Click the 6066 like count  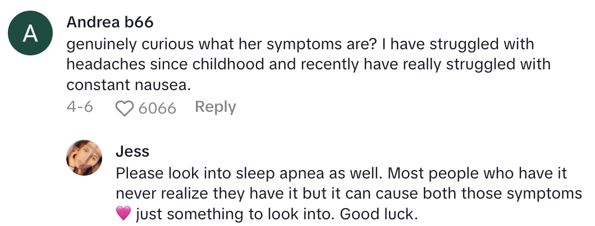157,108
